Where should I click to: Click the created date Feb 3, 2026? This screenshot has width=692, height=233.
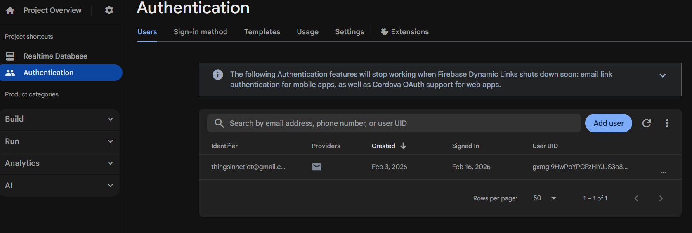390,167
